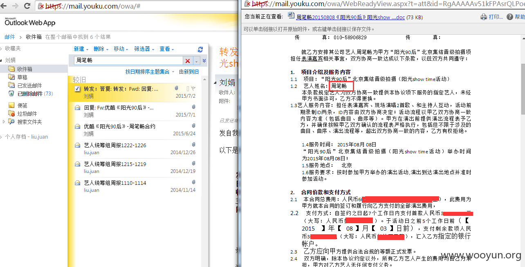This screenshot has height=267, width=525.
Task: Click paperclip on 周报1222-1226 message
Action: pos(193,145)
